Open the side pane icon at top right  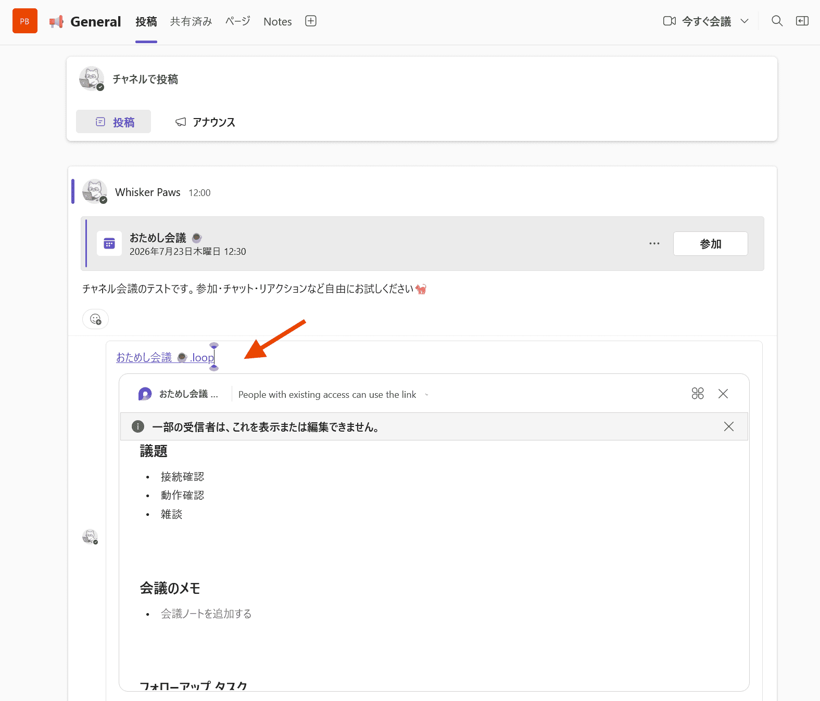pyautogui.click(x=802, y=21)
